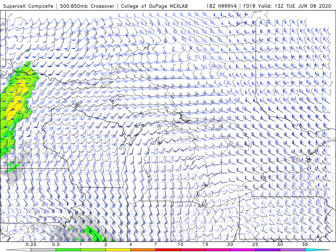Click the '10' colorbar value
This screenshot has width=336, height=252.
pos(181,244)
